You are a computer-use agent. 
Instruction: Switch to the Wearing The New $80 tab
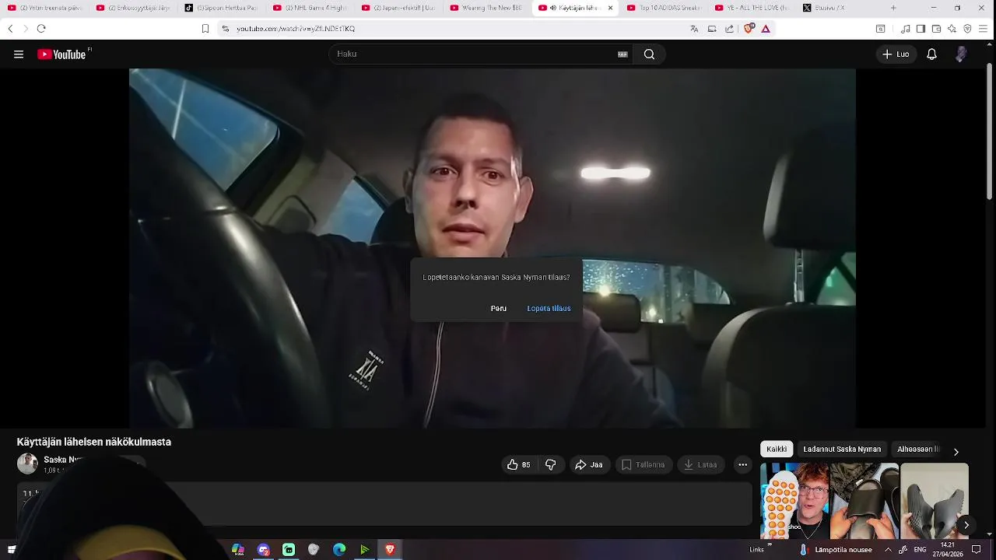(489, 8)
